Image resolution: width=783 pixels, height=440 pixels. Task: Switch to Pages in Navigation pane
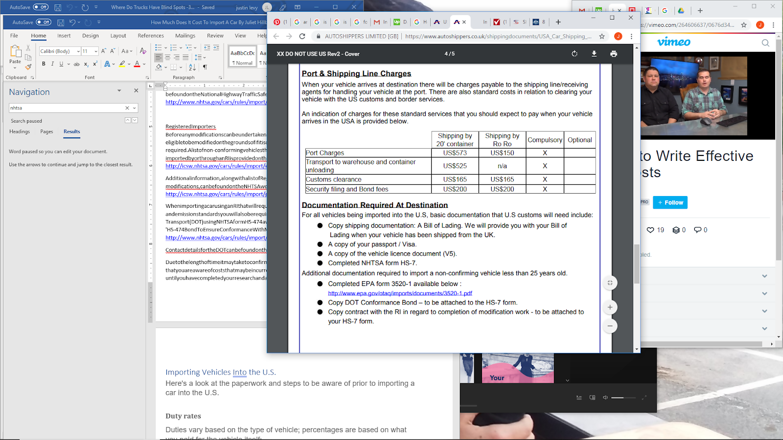pos(47,132)
